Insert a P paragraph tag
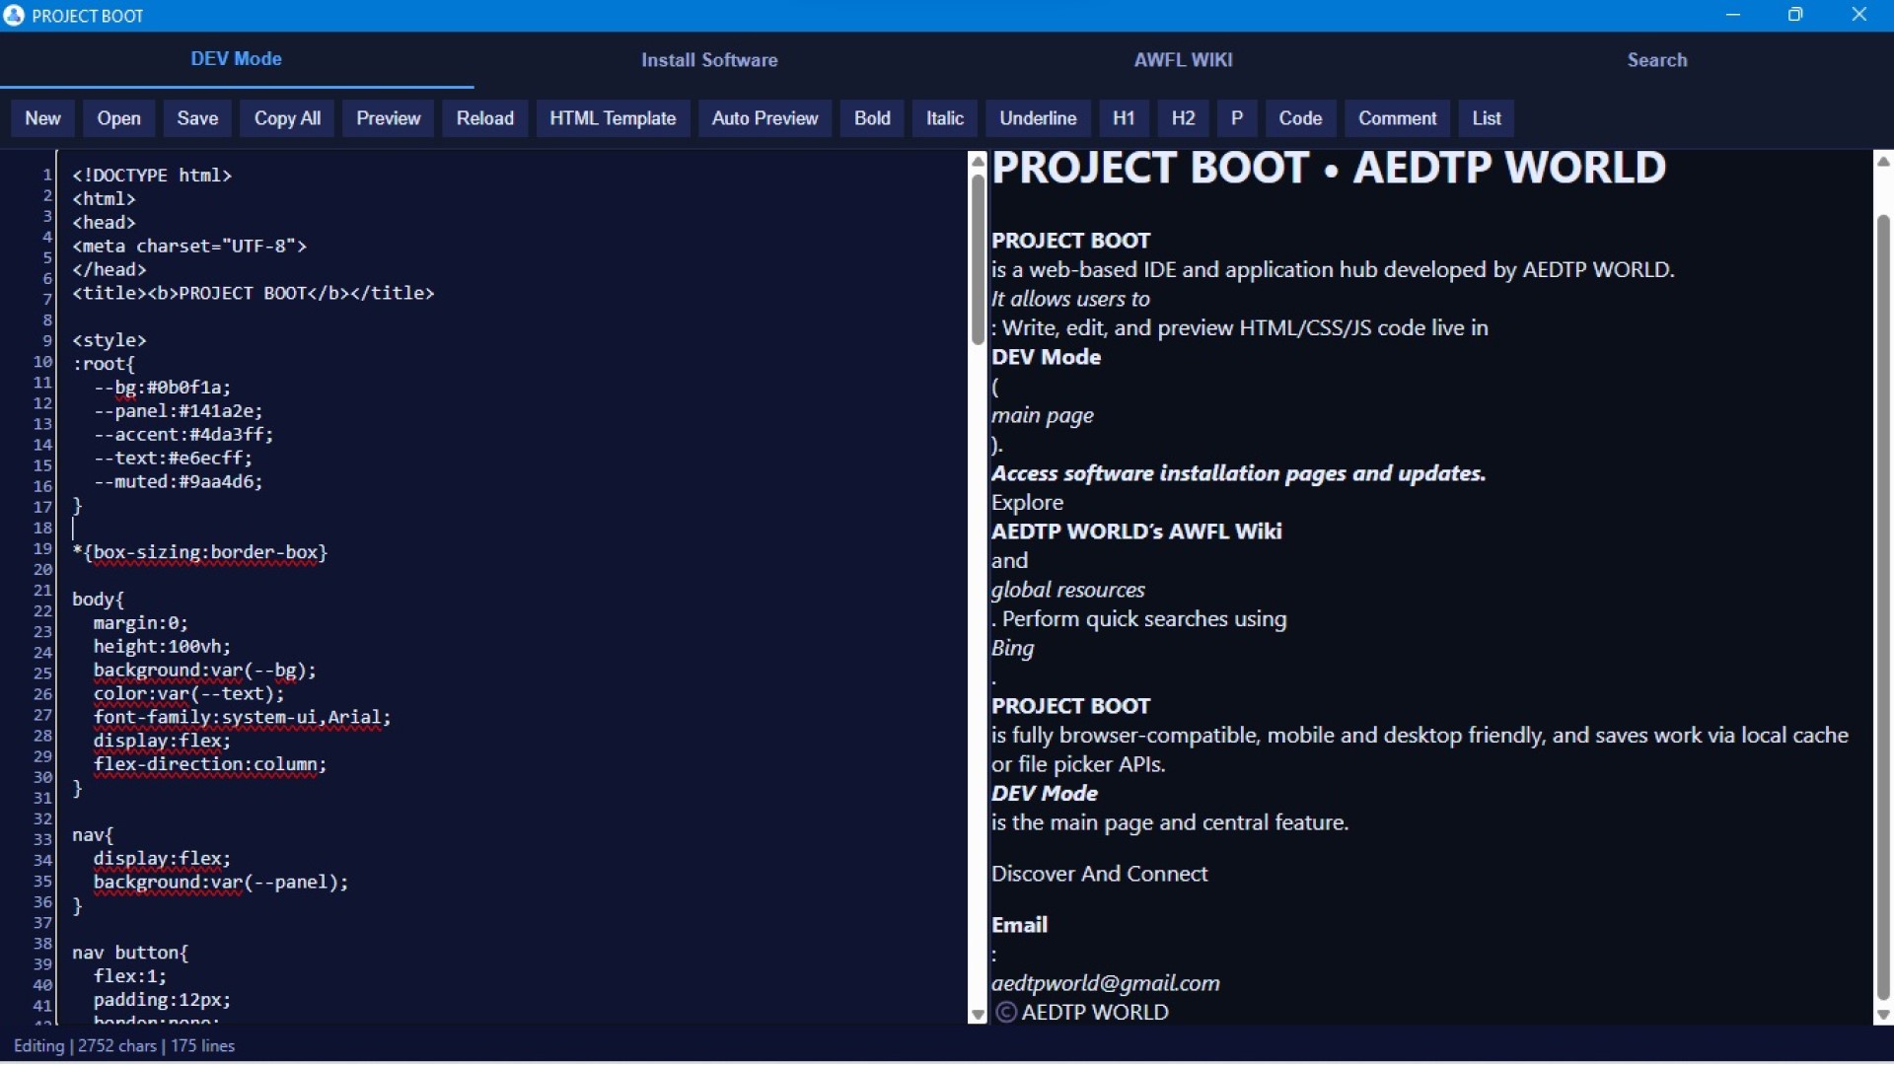Screen dimensions: 1894x1065 [x=1237, y=118]
